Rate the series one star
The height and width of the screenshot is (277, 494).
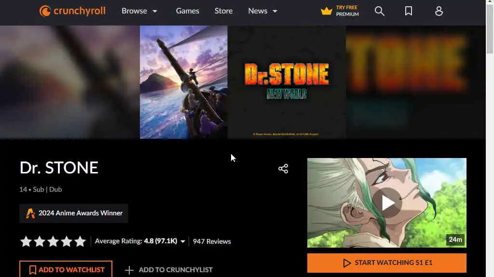click(26, 241)
